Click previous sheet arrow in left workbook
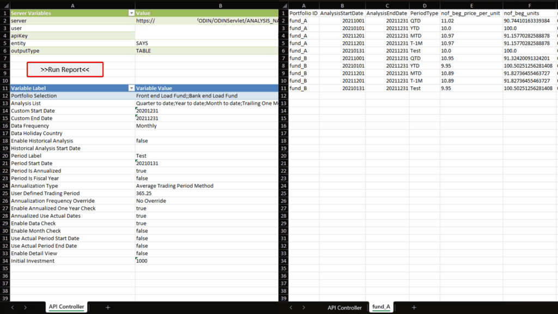This screenshot has height=314, width=558. click(x=13, y=307)
